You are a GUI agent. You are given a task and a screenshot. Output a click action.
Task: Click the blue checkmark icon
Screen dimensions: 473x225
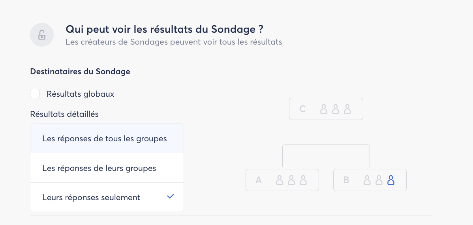pos(171,197)
